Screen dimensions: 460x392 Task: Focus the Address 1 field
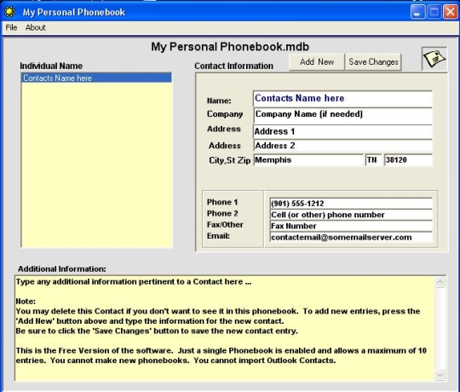(x=342, y=131)
